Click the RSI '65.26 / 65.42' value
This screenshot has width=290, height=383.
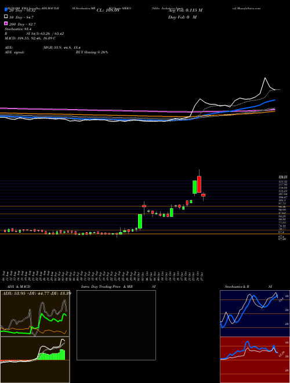click(x=50, y=34)
